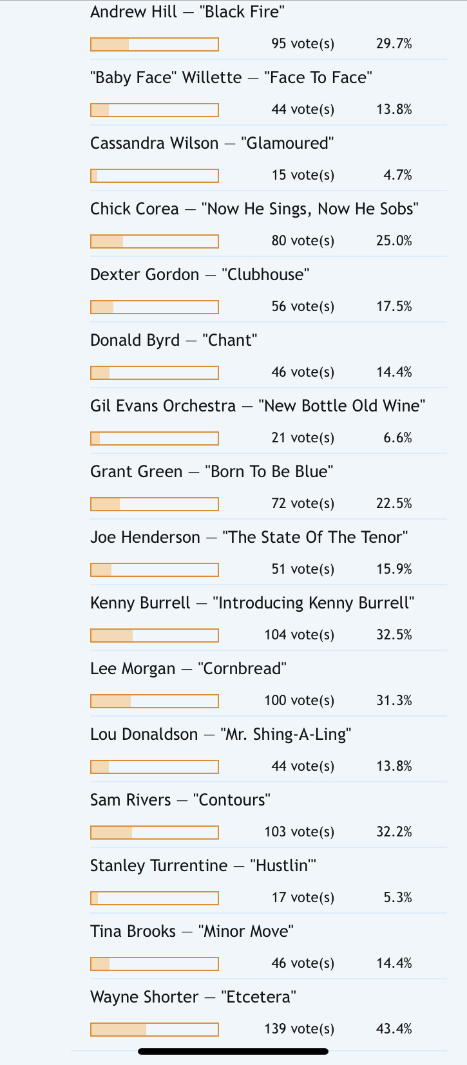
Task: Click the Stanley Turrentine "Hustlin'" result bar
Action: point(155,898)
